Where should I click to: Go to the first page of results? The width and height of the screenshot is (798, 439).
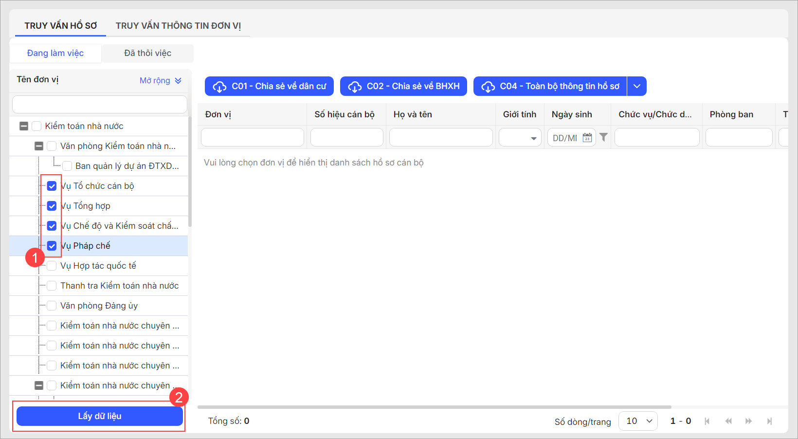pos(707,421)
